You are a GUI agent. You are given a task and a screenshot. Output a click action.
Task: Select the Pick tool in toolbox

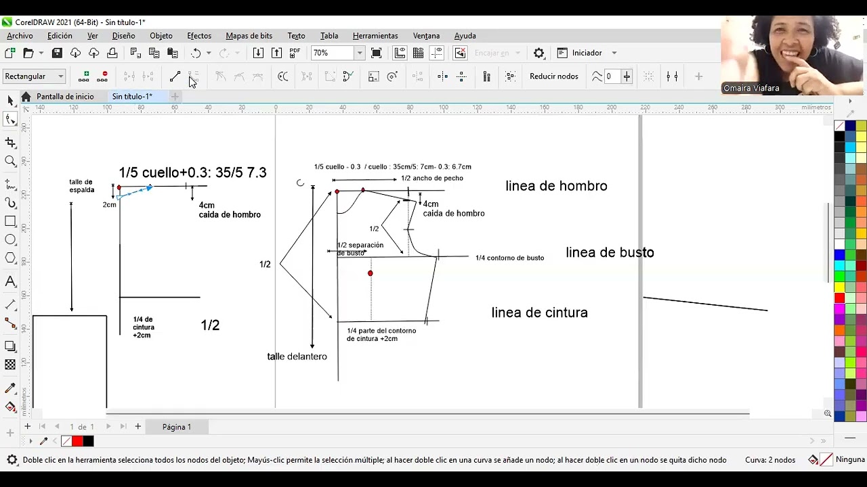(10, 100)
